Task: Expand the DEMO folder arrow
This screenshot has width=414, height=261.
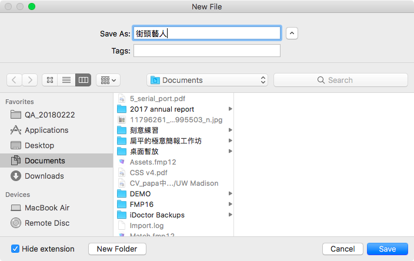Action: (231, 193)
